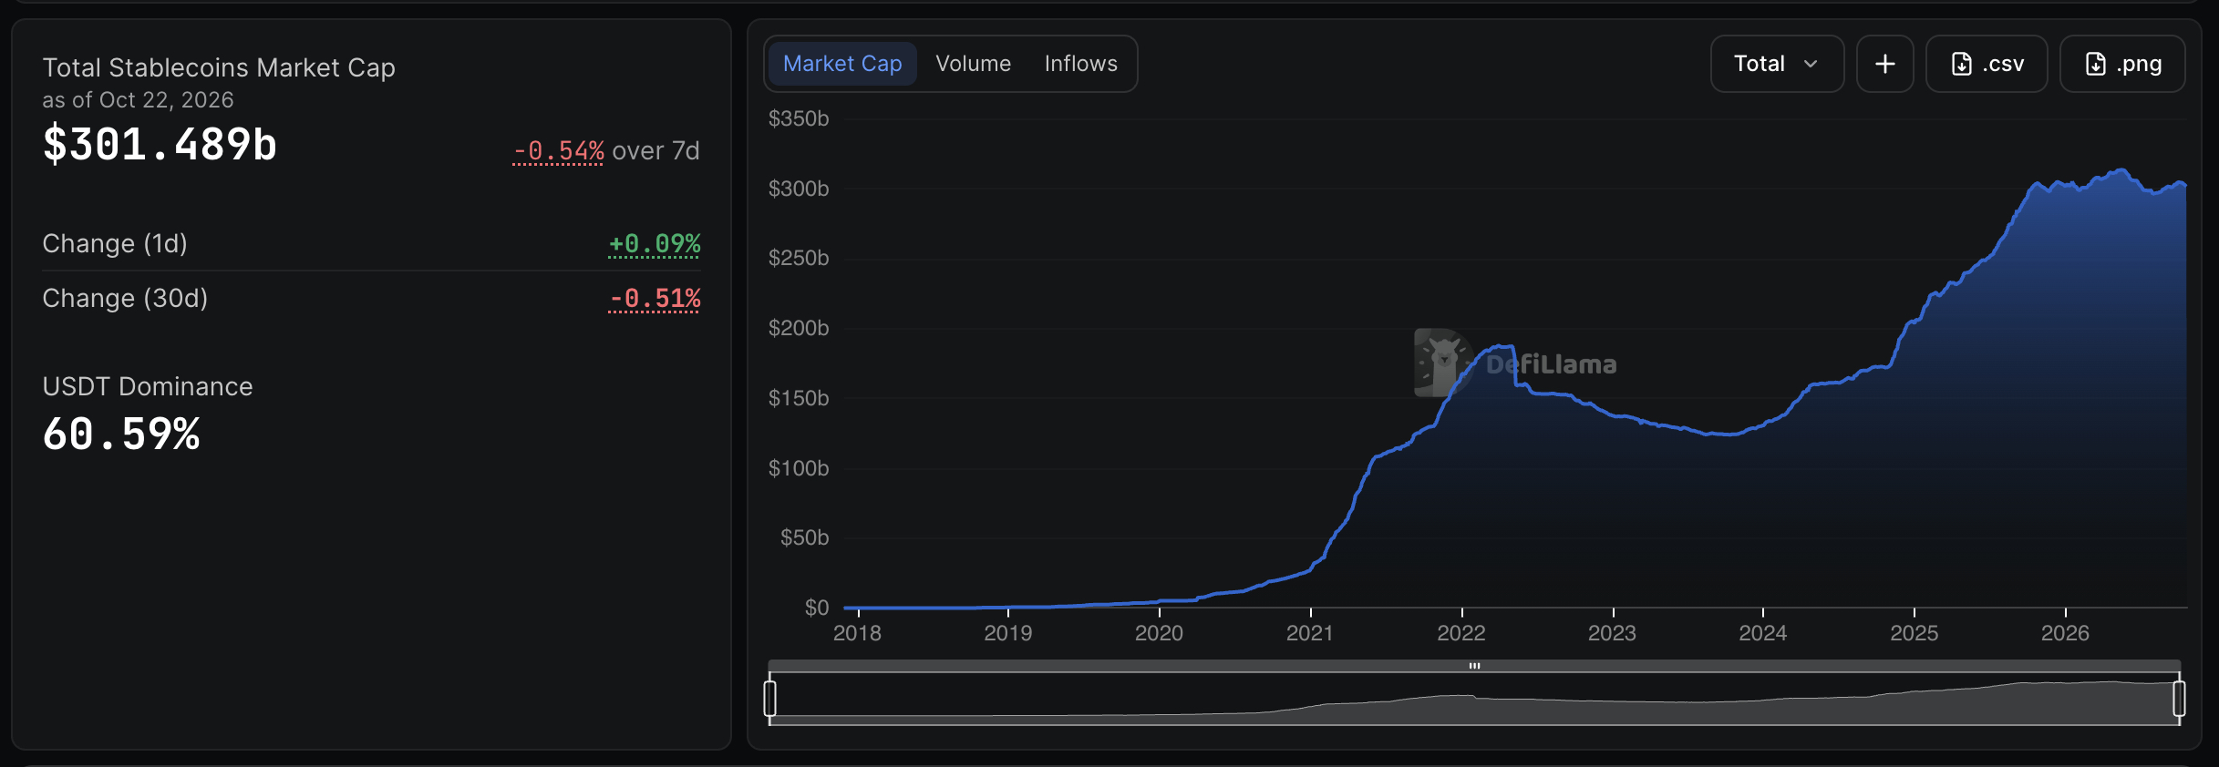Click the $0 y-axis label

(817, 608)
